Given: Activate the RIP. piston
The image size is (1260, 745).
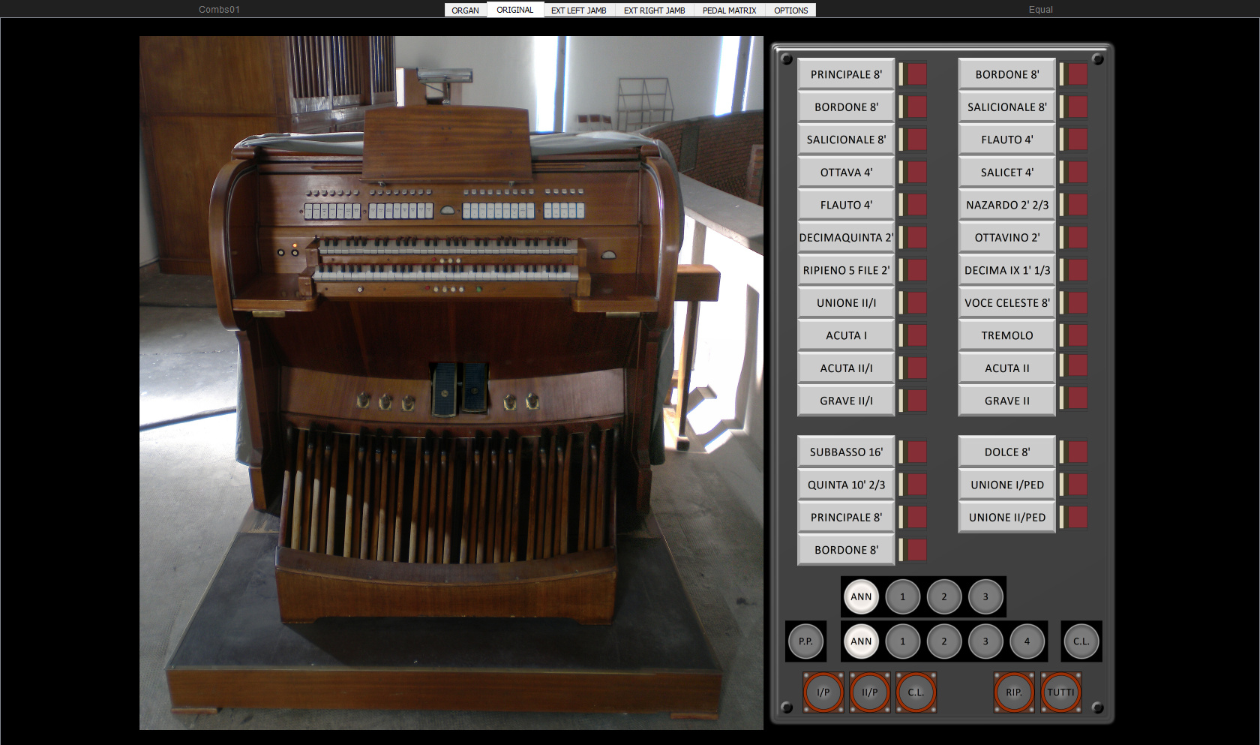Looking at the screenshot, I should (x=1014, y=692).
